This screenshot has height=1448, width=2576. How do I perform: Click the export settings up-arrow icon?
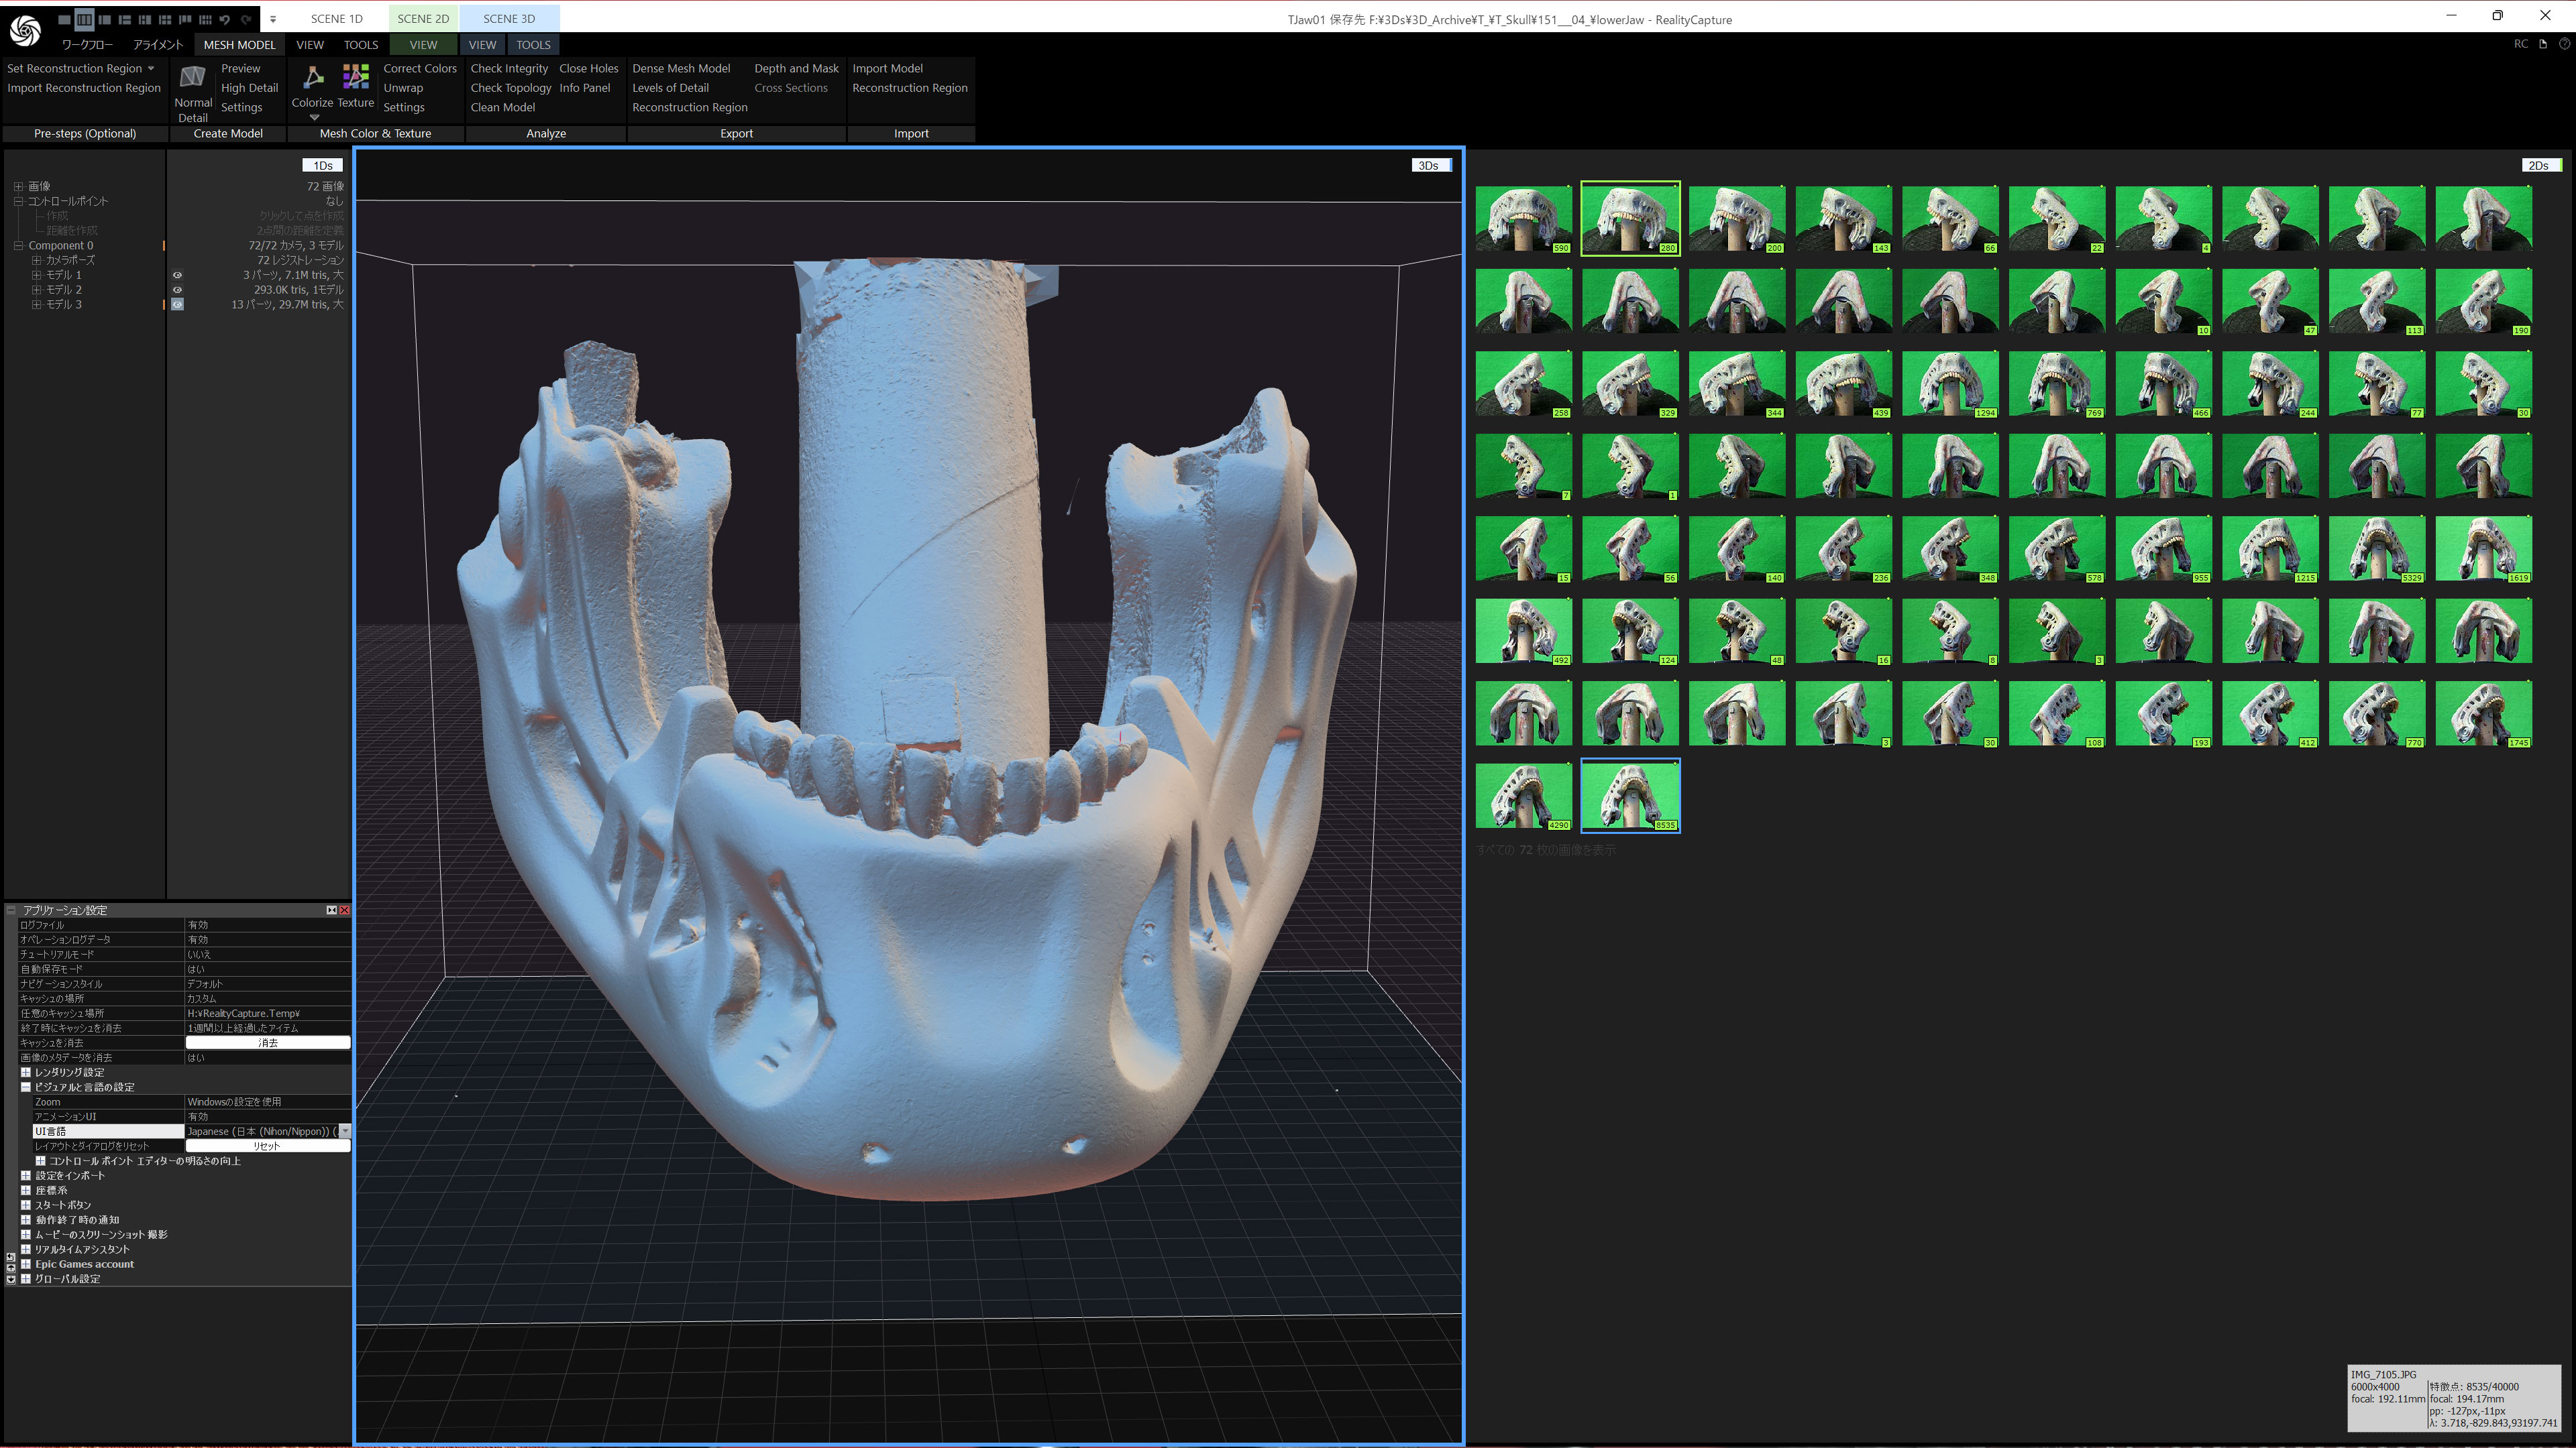click(x=11, y=1269)
